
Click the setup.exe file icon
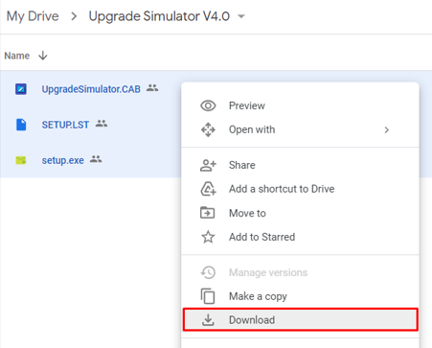point(21,160)
